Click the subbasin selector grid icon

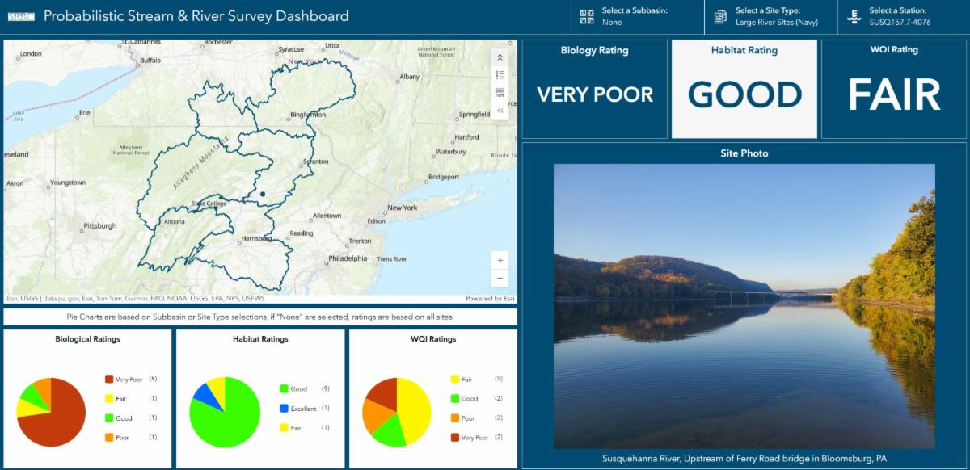[588, 16]
